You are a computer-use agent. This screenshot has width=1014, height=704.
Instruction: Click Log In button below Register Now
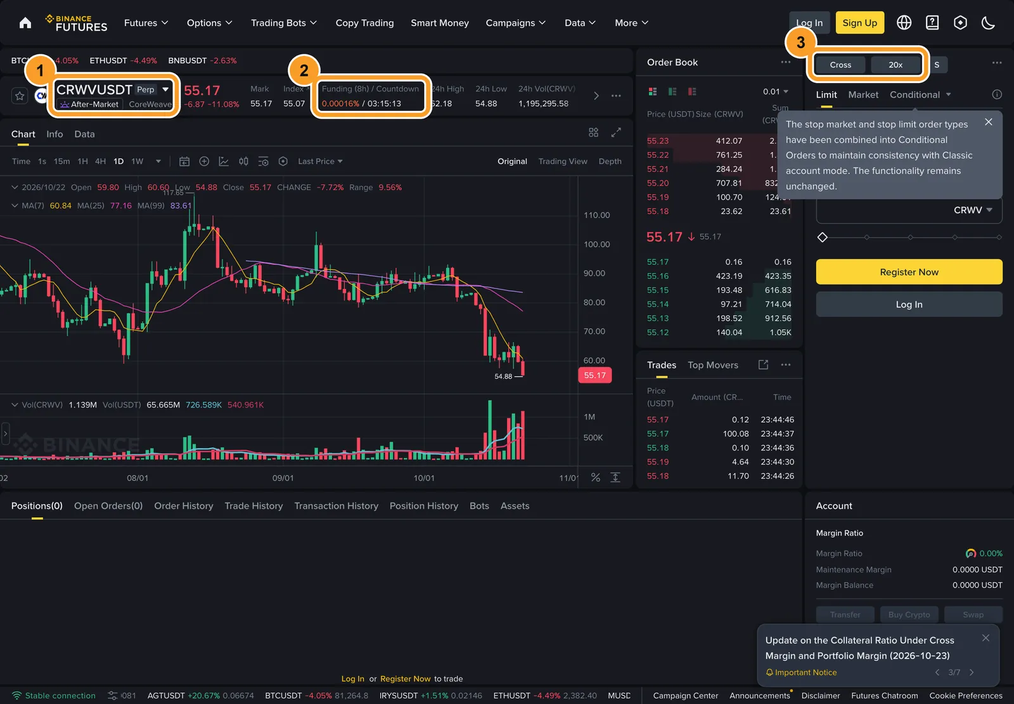click(x=909, y=305)
